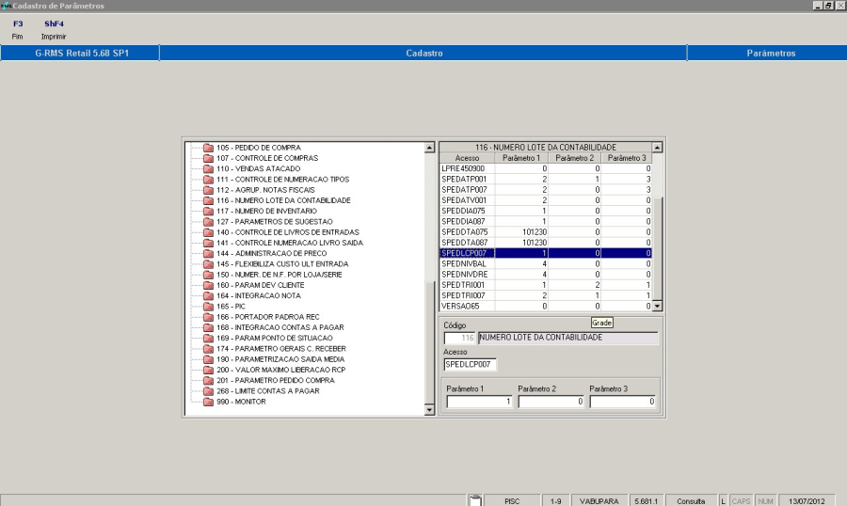This screenshot has width=847, height=506.
Task: Select the SPEDTRI001 grid row
Action: coord(546,285)
